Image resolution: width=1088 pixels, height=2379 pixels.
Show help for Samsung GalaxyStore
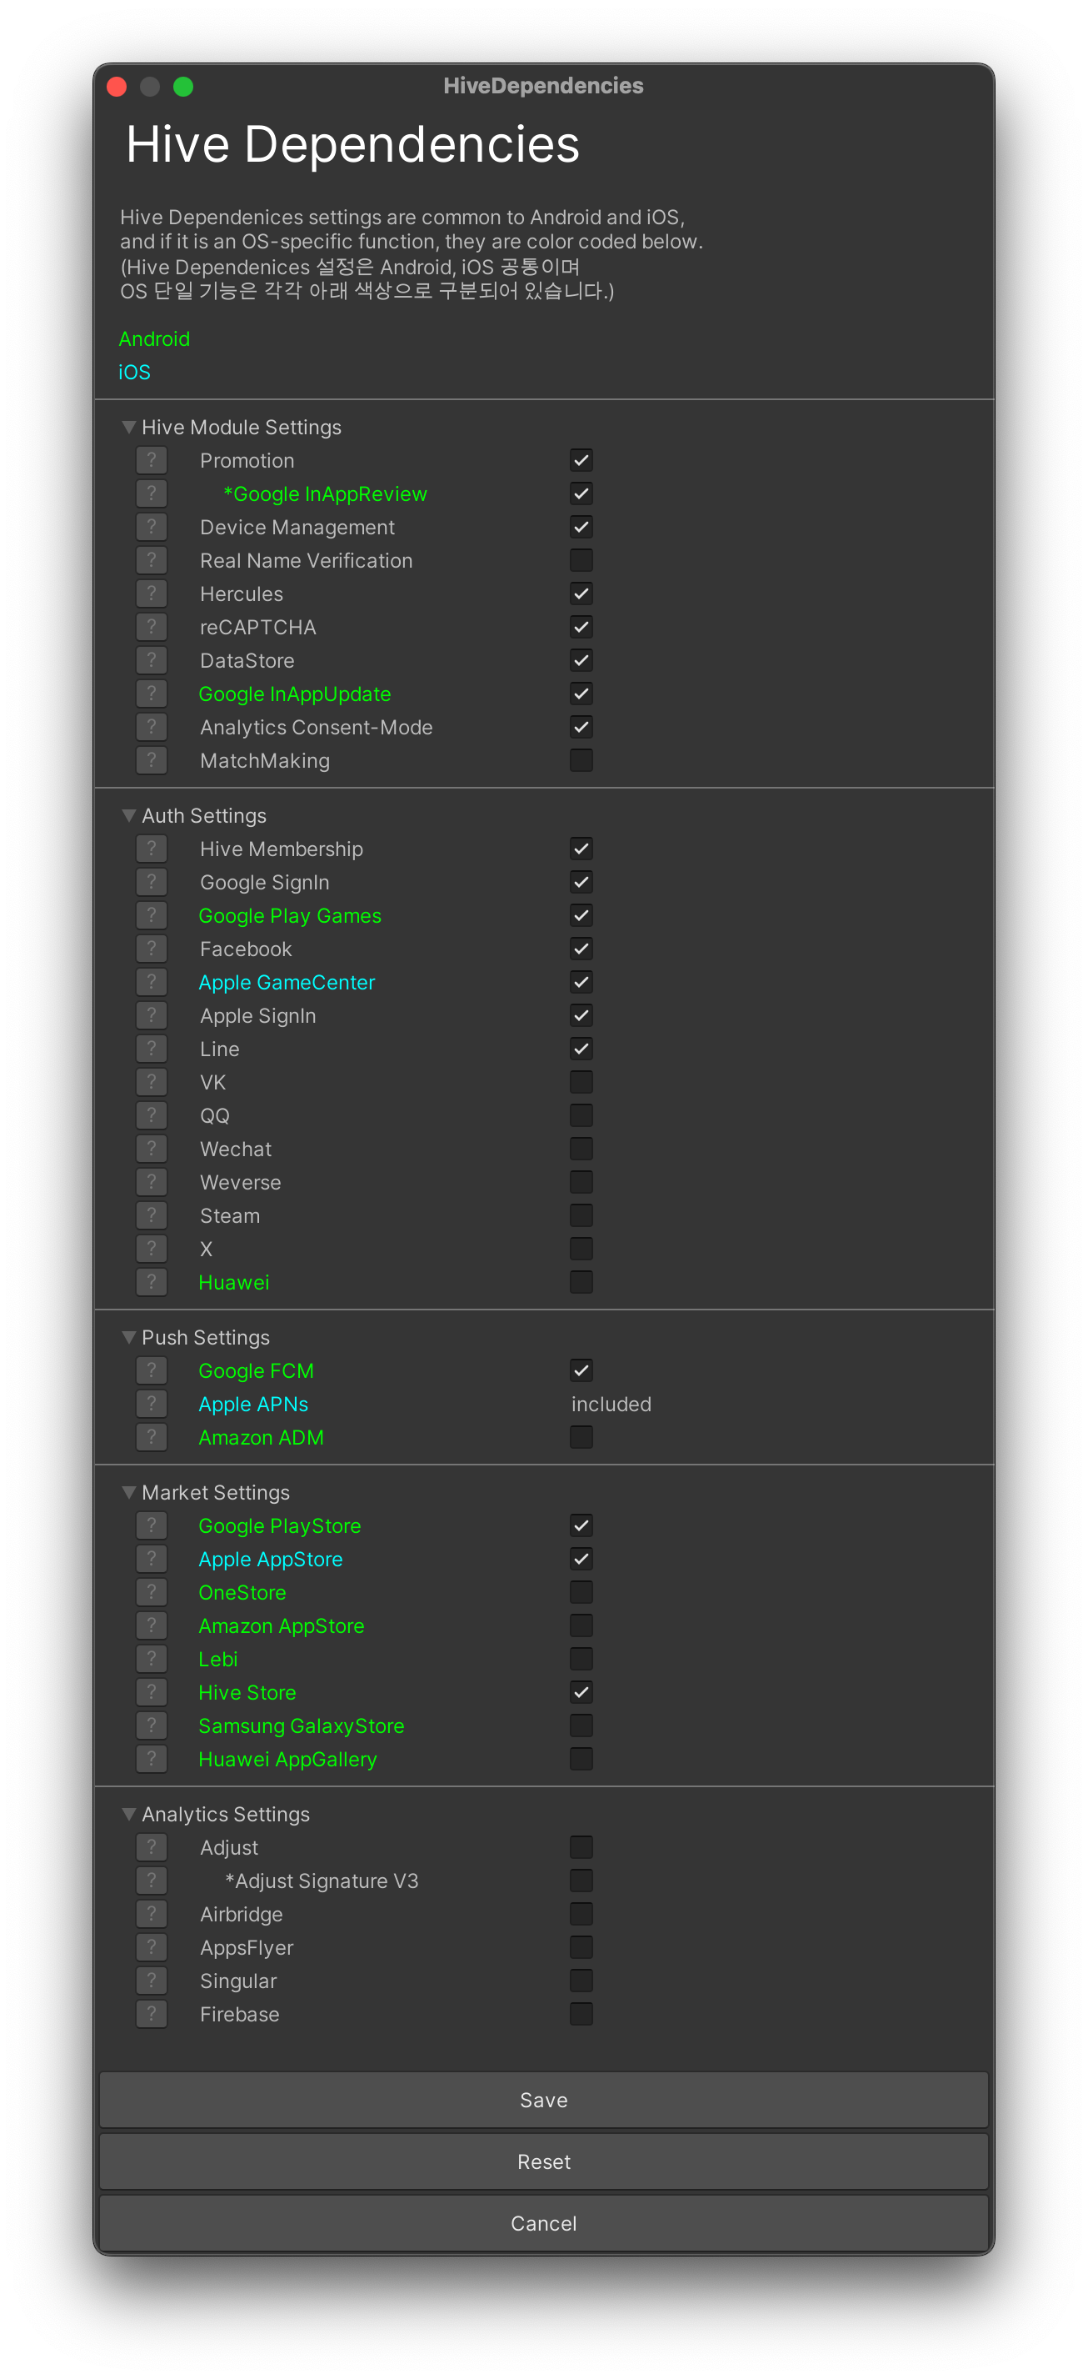(152, 1725)
